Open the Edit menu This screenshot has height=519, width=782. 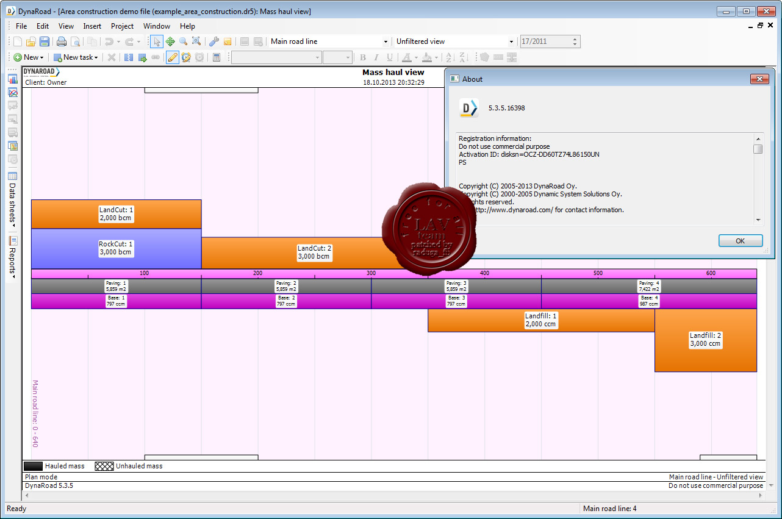(x=43, y=26)
